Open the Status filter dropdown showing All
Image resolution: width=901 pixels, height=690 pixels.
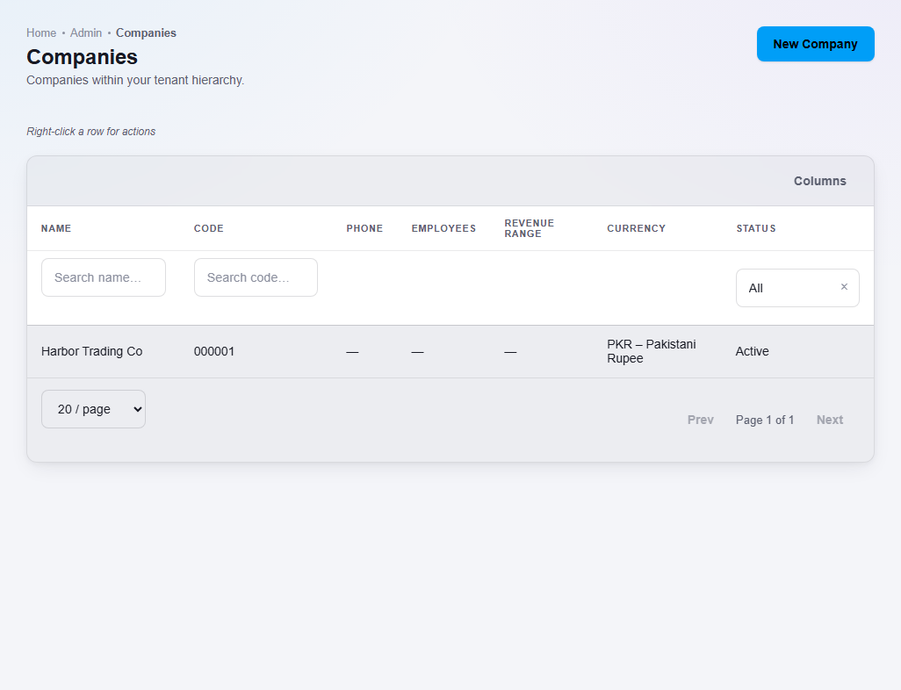[797, 288]
